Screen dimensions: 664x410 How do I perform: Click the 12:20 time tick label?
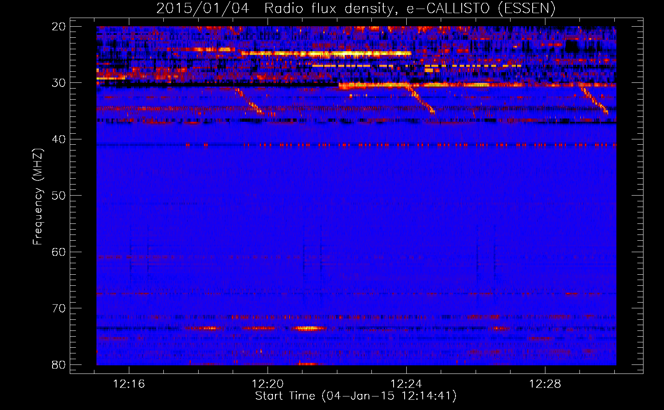click(268, 384)
